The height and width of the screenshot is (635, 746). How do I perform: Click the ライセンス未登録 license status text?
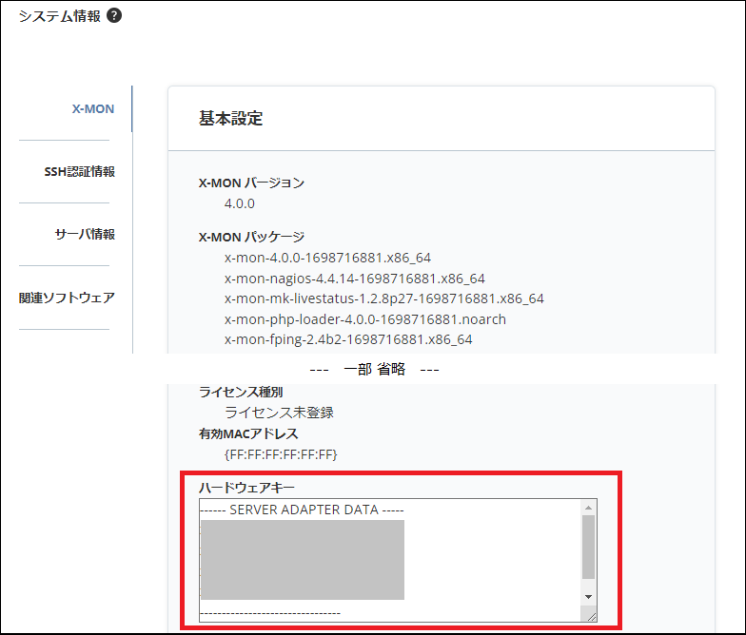[x=279, y=413]
